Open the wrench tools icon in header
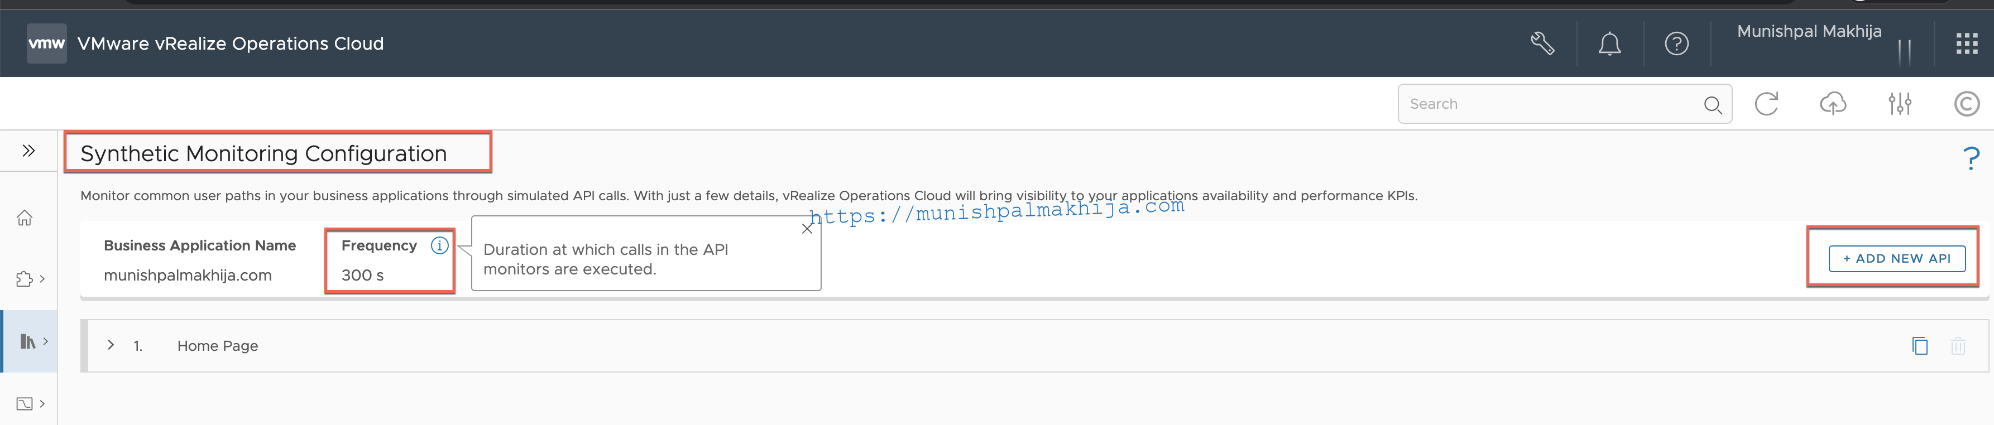The image size is (1994, 425). click(x=1542, y=44)
